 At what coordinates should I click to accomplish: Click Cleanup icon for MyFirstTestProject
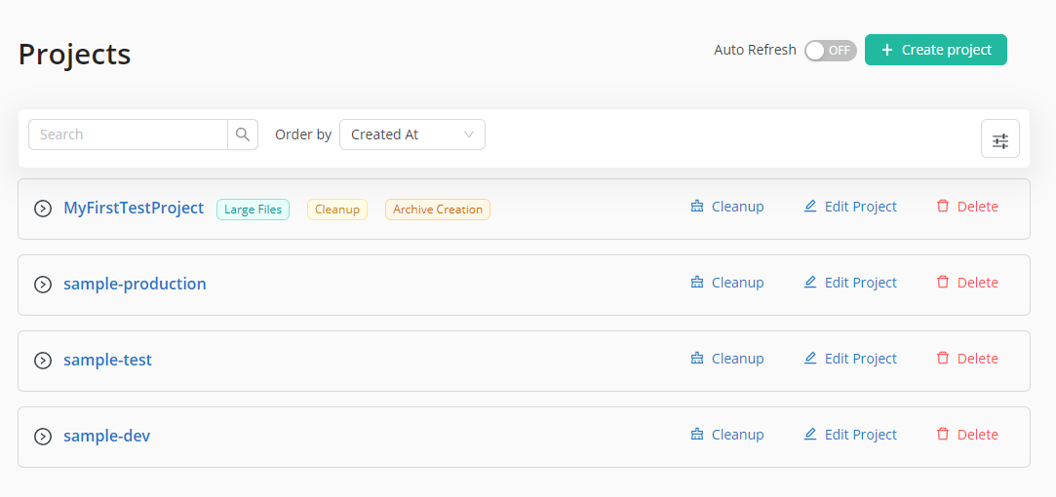click(697, 207)
